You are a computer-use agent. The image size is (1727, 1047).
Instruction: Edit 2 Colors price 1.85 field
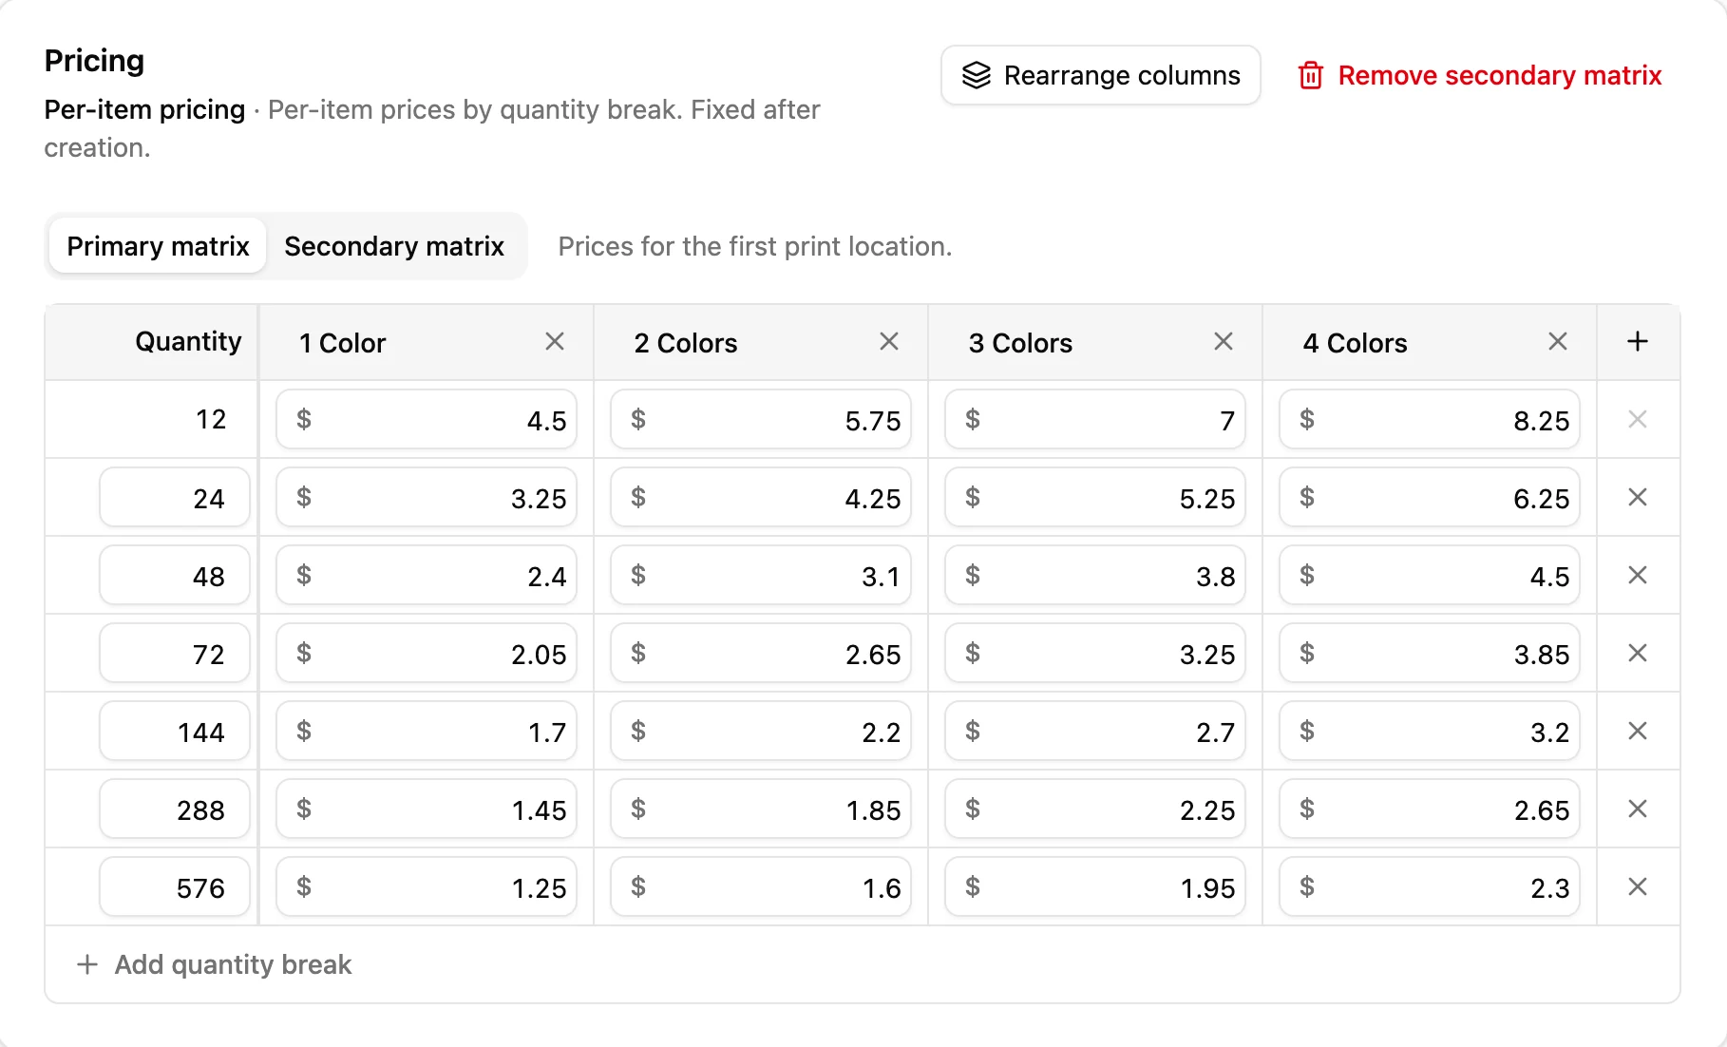tap(761, 809)
